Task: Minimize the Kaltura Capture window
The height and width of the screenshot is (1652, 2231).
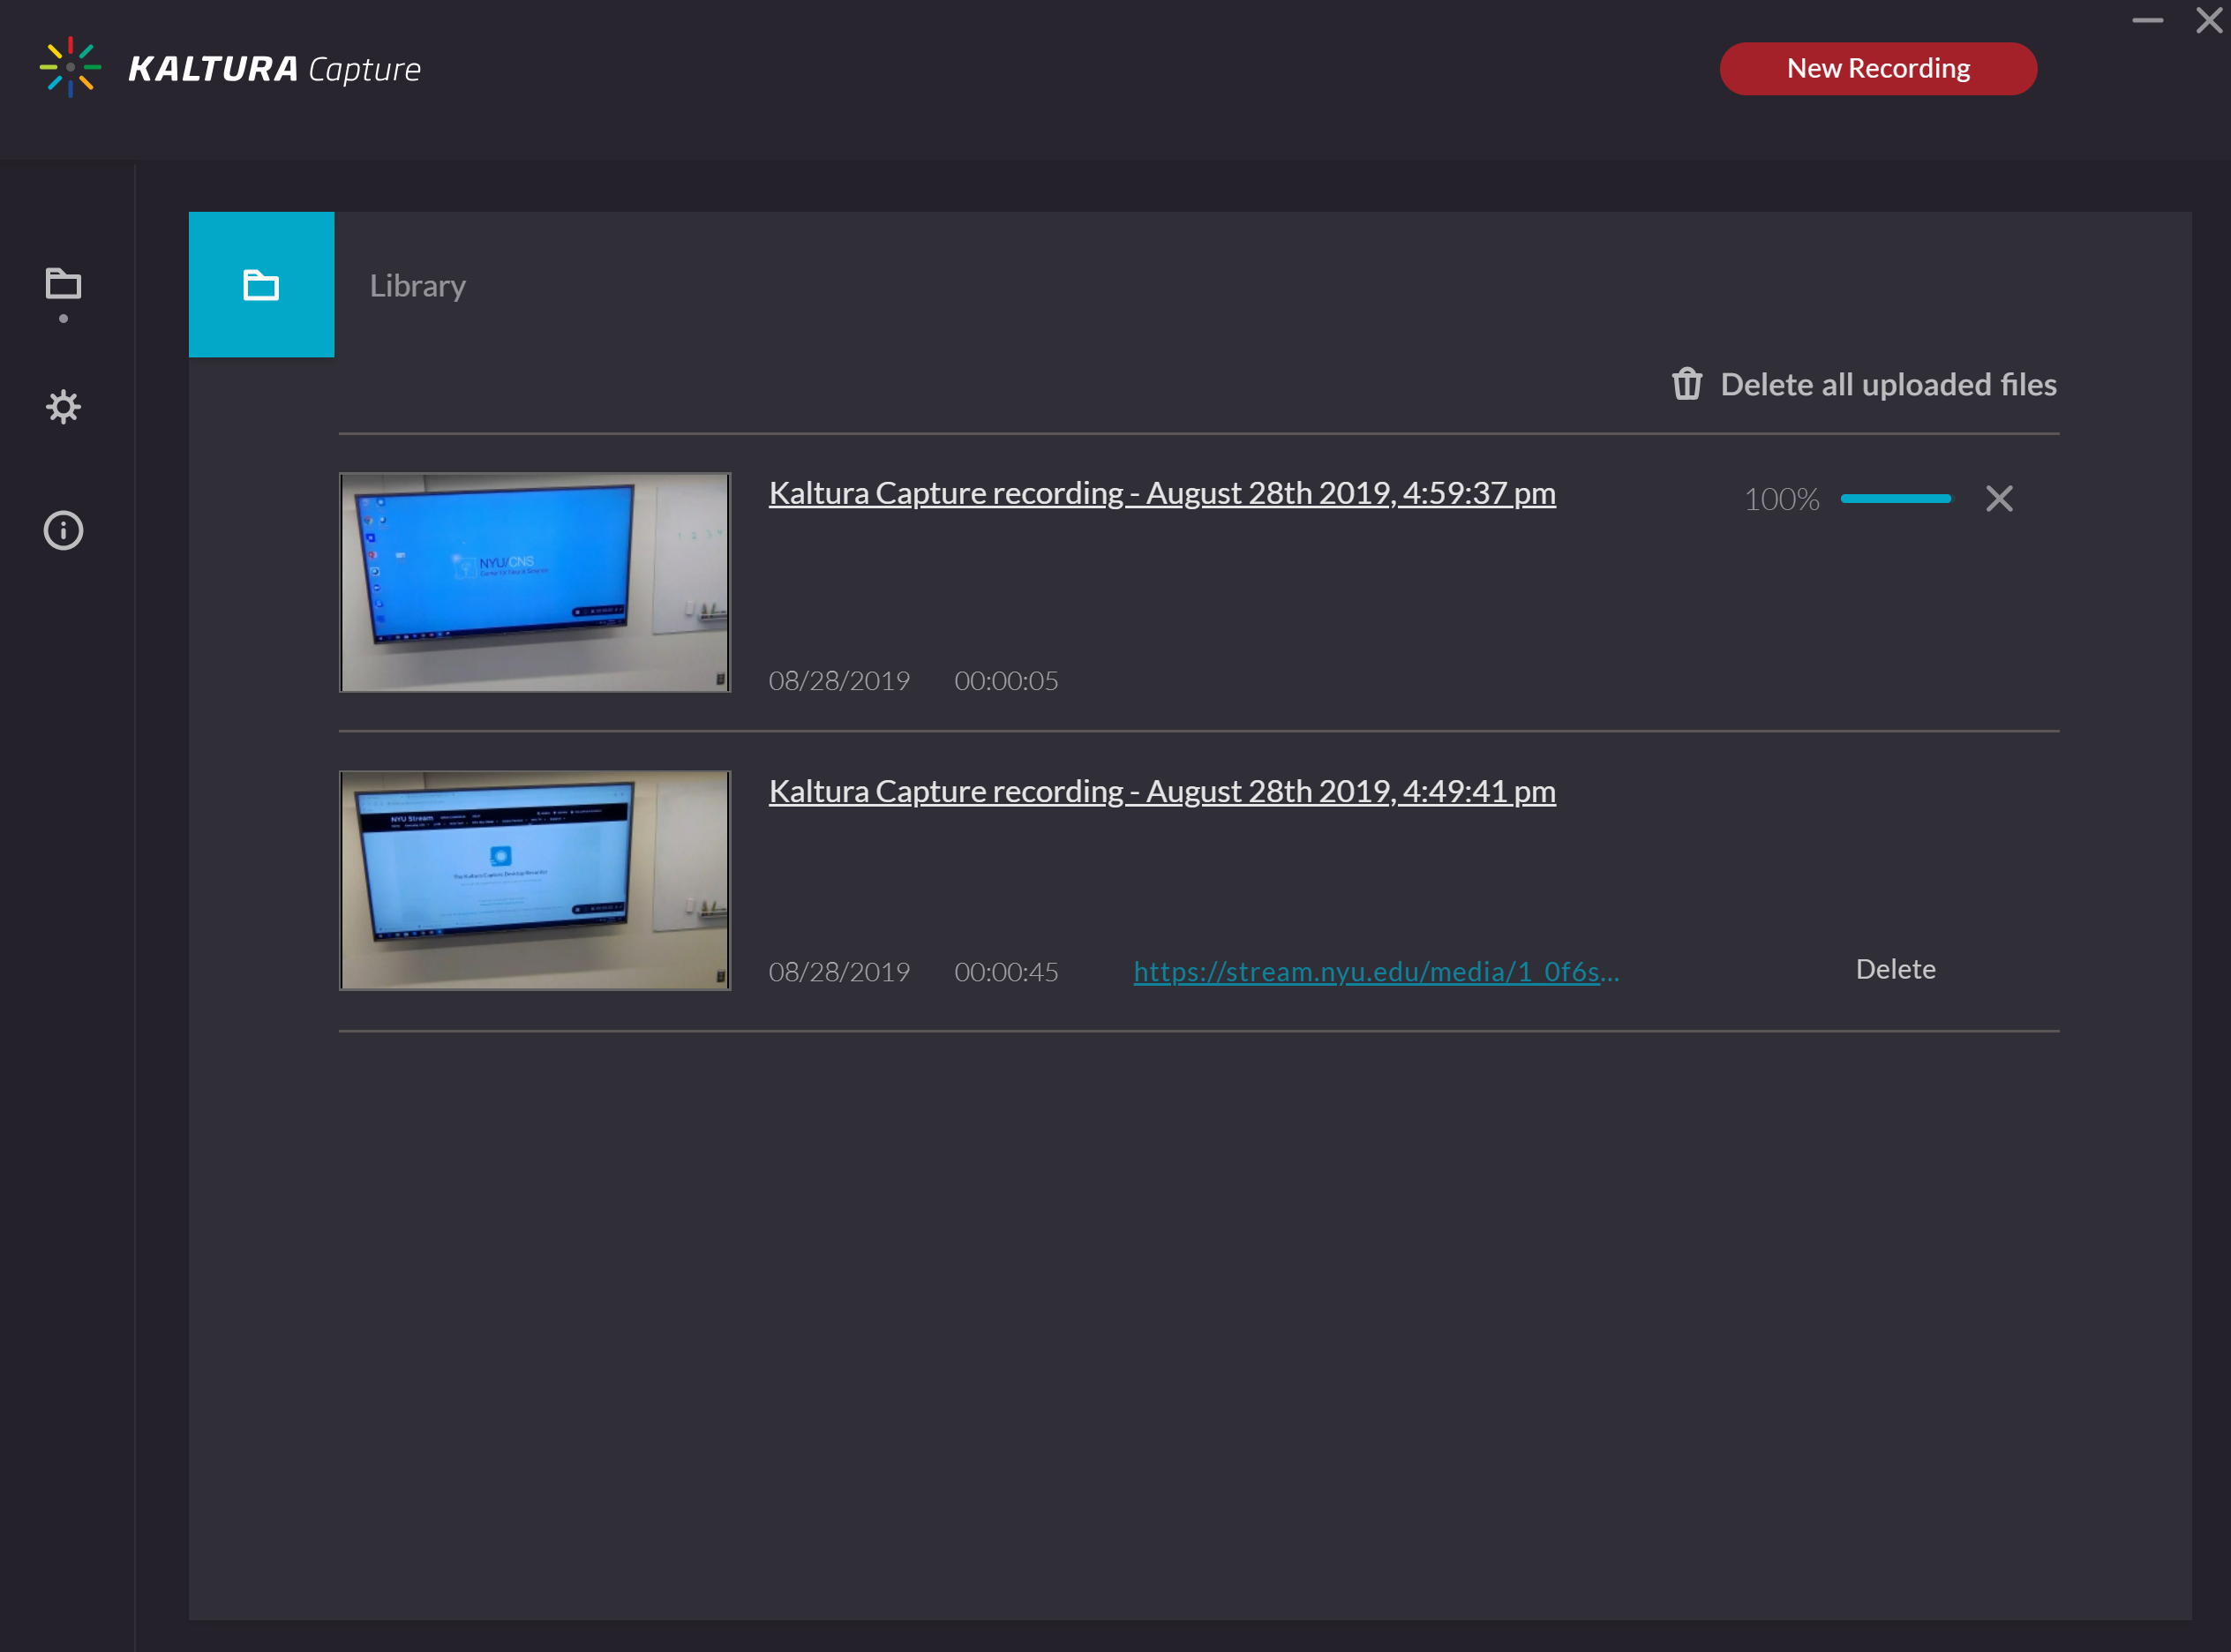Action: (x=2147, y=20)
